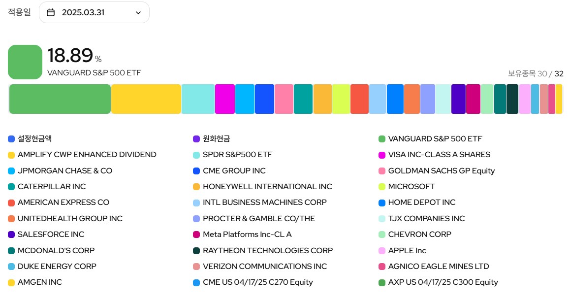Click the JPMORGAN CHASE & CO legend label

64,170
